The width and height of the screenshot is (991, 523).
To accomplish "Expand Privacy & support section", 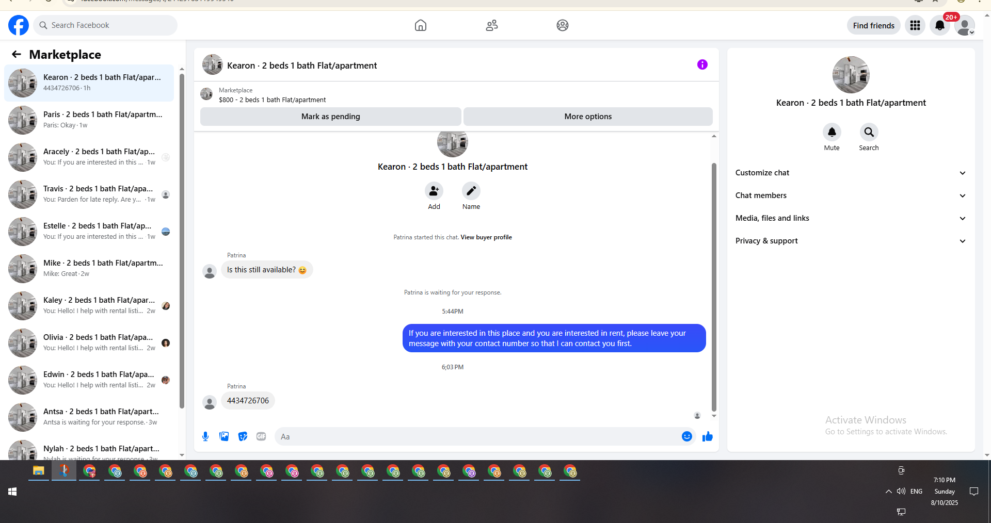I will (x=851, y=241).
